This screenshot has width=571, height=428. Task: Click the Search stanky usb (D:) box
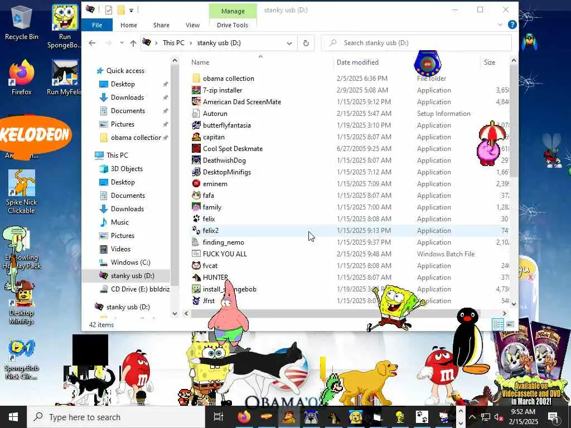click(416, 43)
